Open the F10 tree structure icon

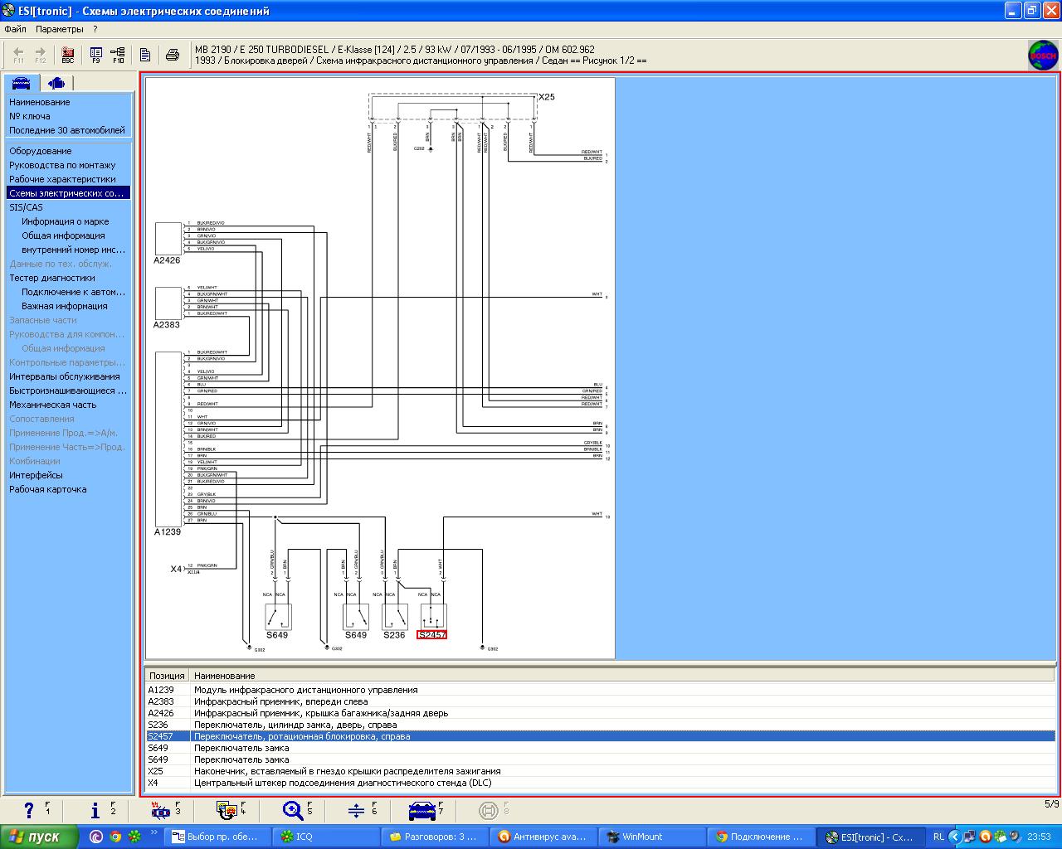click(x=118, y=55)
